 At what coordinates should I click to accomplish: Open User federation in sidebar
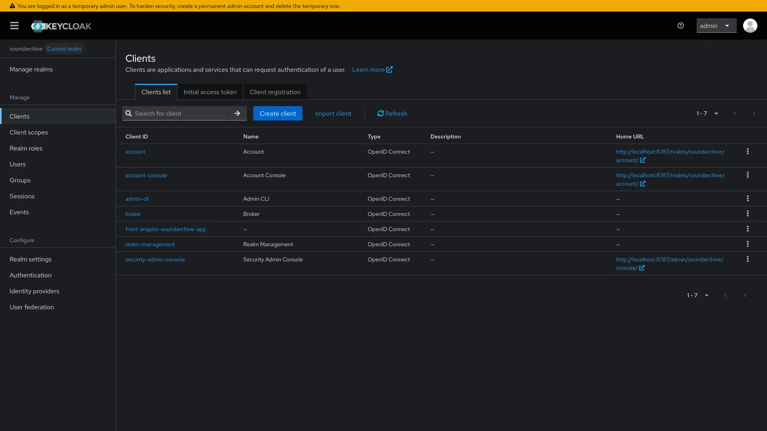pos(58,307)
